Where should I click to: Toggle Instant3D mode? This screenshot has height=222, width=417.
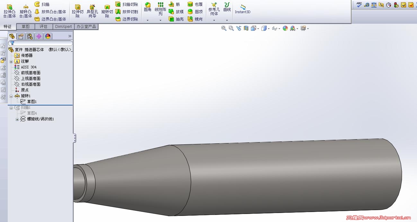(243, 9)
